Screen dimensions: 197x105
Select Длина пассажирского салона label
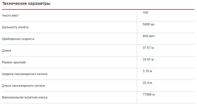23,86
